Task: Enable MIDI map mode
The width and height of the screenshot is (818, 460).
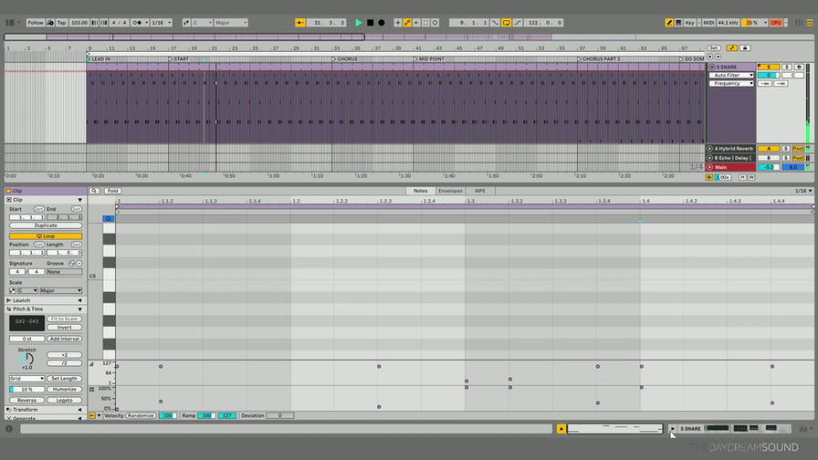Action: click(708, 23)
